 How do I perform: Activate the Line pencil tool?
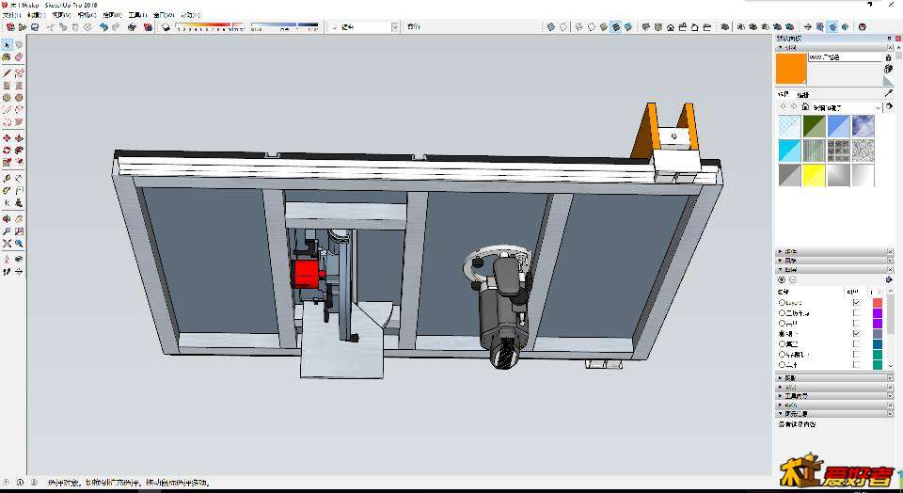pyautogui.click(x=7, y=73)
